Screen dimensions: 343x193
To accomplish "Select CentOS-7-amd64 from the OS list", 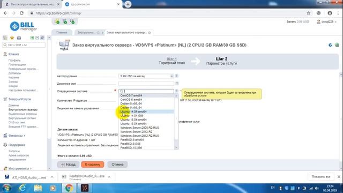I will point(146,95).
